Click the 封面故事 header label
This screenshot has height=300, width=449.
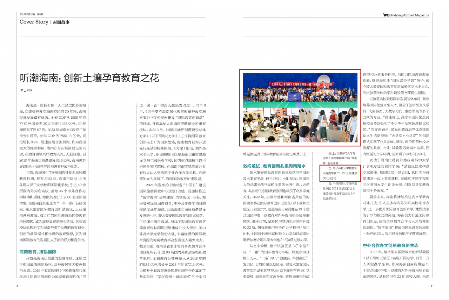coord(61,22)
